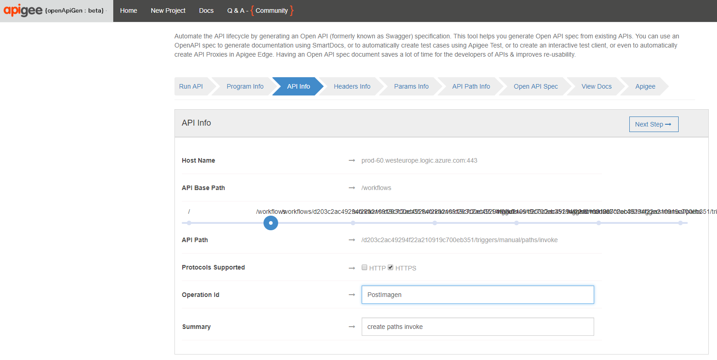Viewport: 717px width, 360px height.
Task: Select the Headers Info step
Action: click(352, 86)
